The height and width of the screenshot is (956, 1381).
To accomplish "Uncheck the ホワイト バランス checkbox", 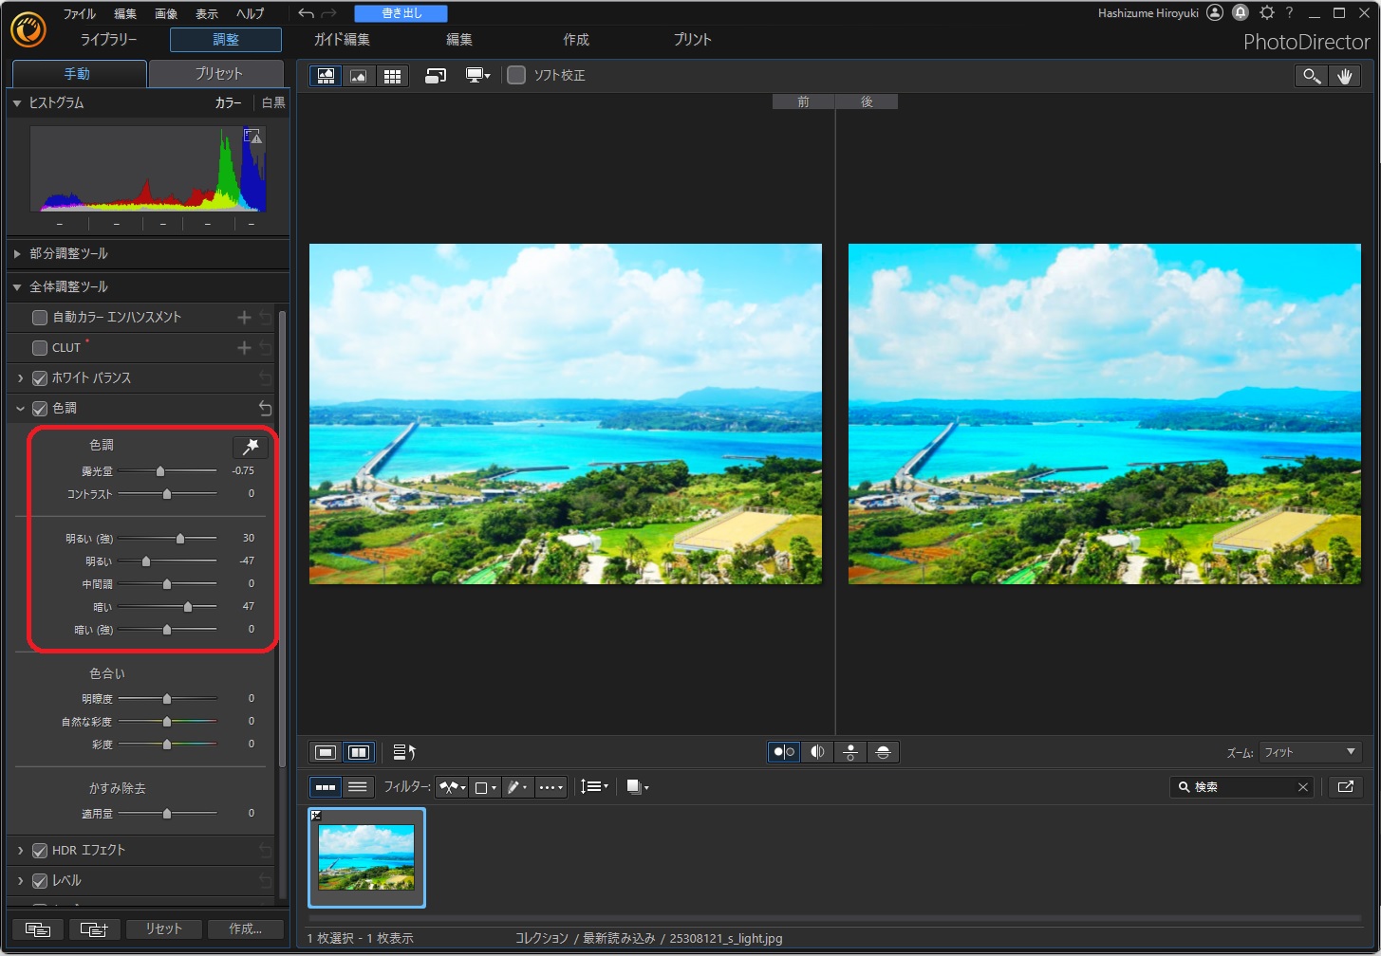I will [40, 378].
